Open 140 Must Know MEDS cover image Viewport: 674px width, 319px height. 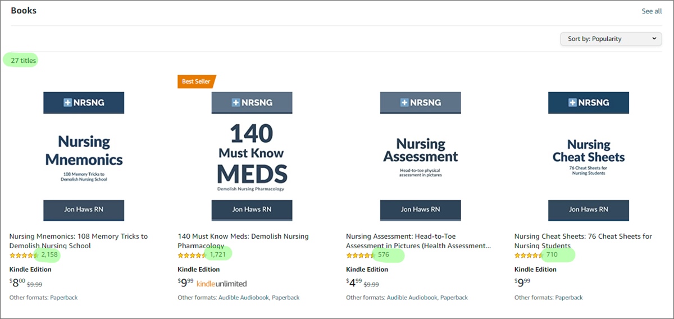[x=252, y=156]
